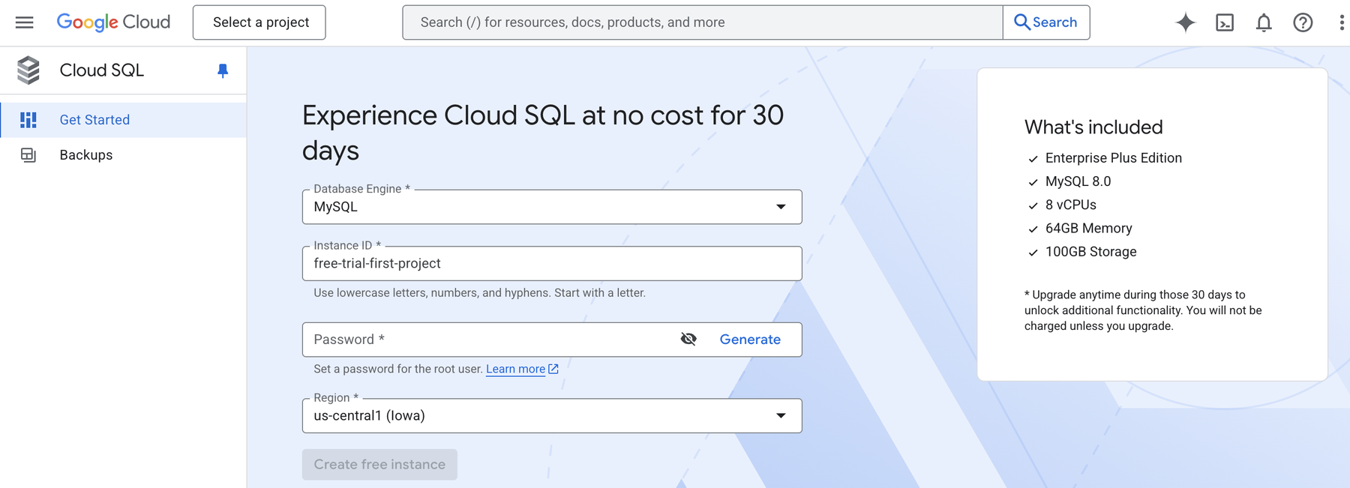This screenshot has height=488, width=1350.
Task: Click the upgrade anytime footnote text
Action: [1143, 310]
